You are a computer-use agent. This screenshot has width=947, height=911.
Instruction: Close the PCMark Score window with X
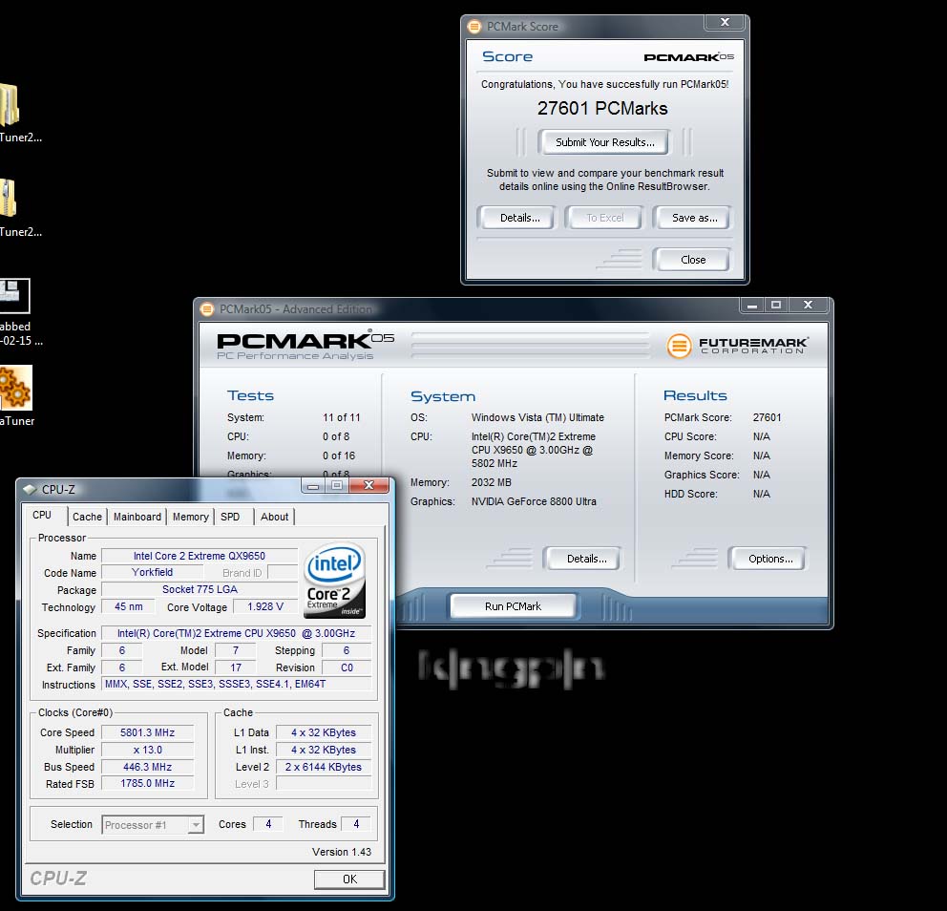[x=725, y=22]
